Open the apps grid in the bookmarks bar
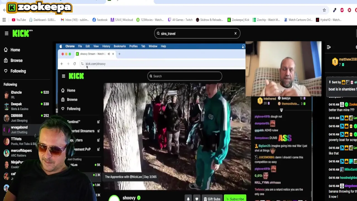 [x=4, y=20]
